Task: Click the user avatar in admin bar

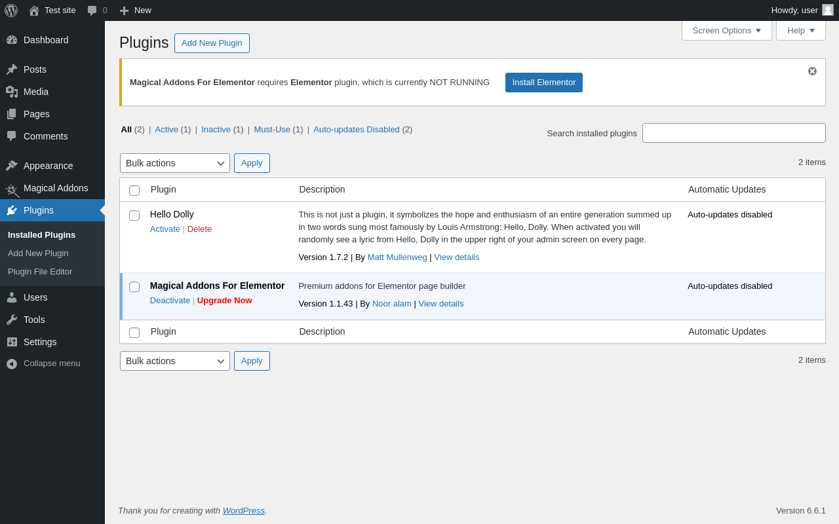Action: click(x=828, y=10)
